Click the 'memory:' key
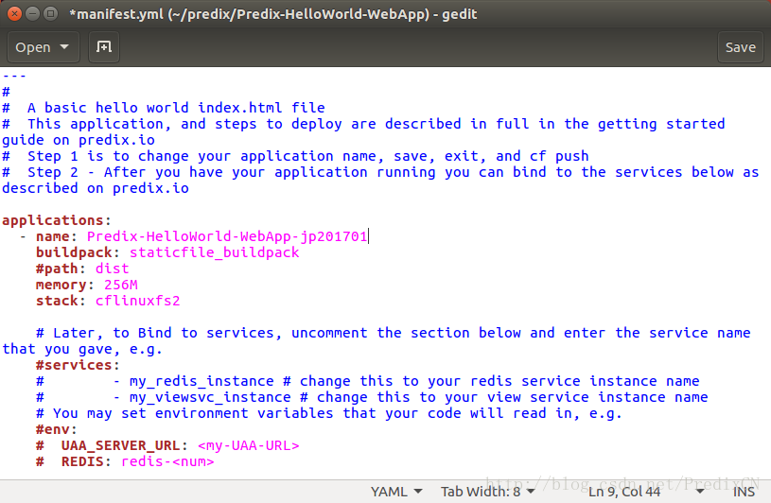 (x=65, y=285)
